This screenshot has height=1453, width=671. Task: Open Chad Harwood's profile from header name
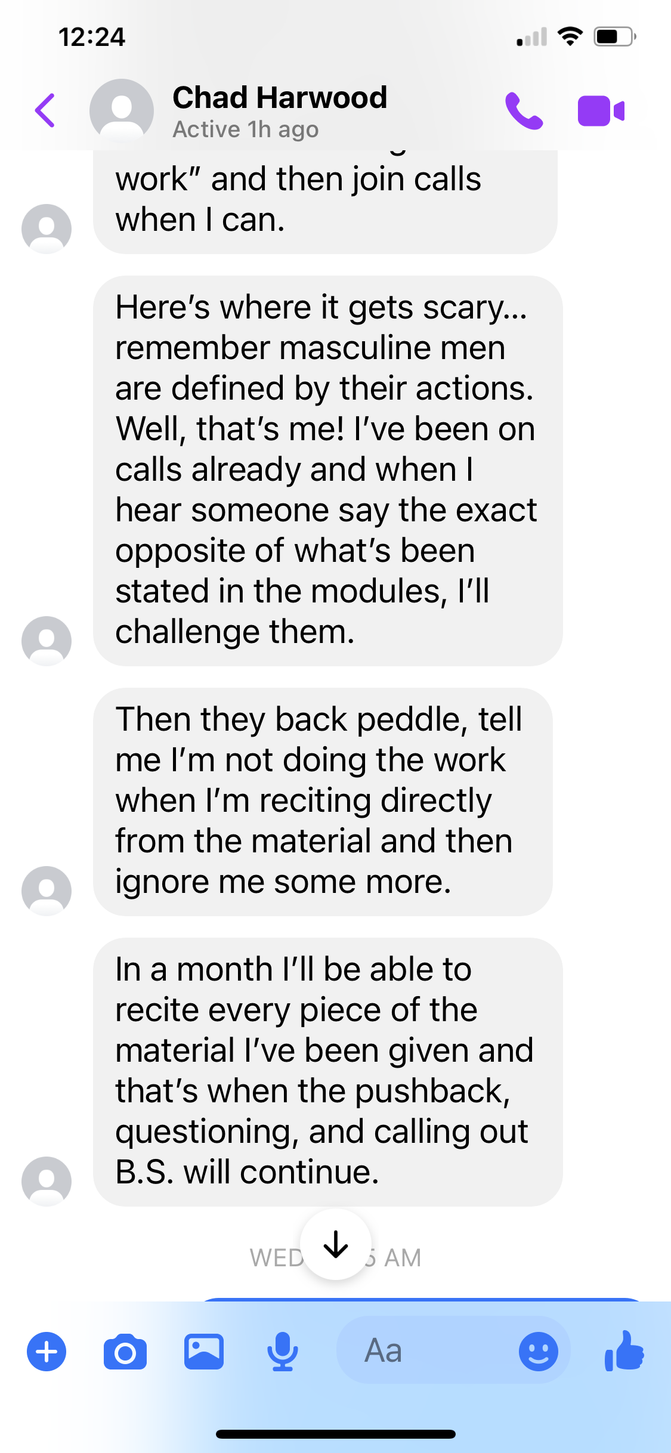280,98
